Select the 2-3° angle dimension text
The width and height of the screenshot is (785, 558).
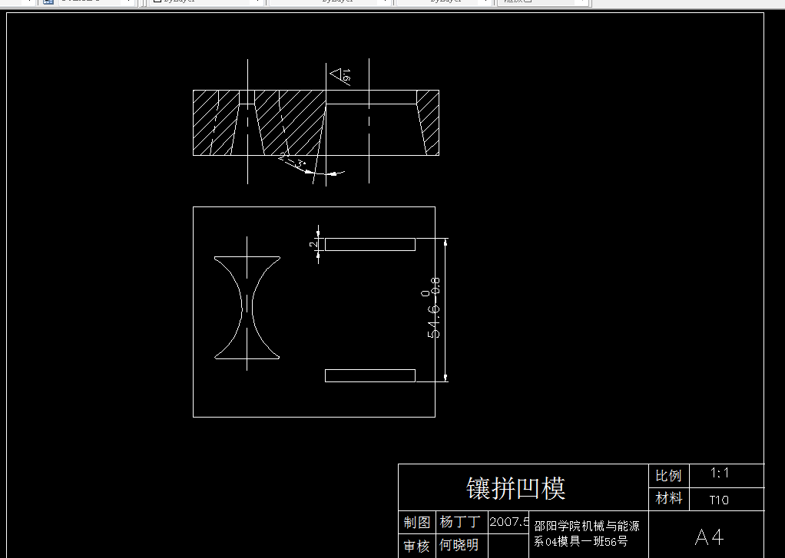(292, 160)
